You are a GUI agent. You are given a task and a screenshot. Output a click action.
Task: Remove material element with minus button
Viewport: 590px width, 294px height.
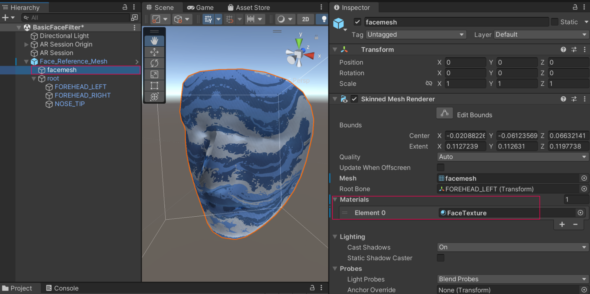575,224
